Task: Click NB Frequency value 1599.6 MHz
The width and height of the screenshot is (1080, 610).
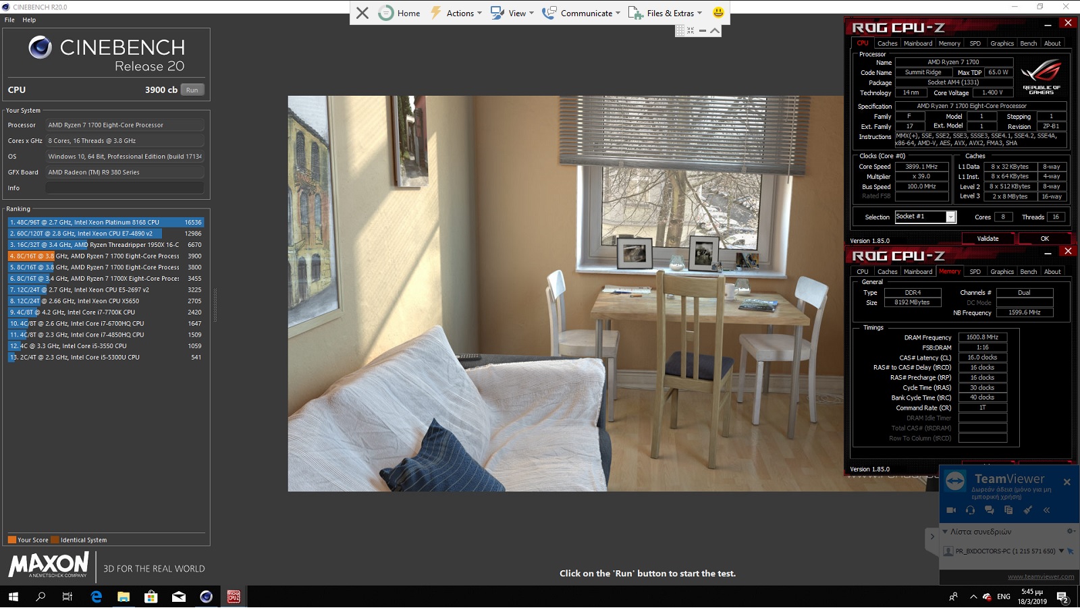Action: [1024, 312]
